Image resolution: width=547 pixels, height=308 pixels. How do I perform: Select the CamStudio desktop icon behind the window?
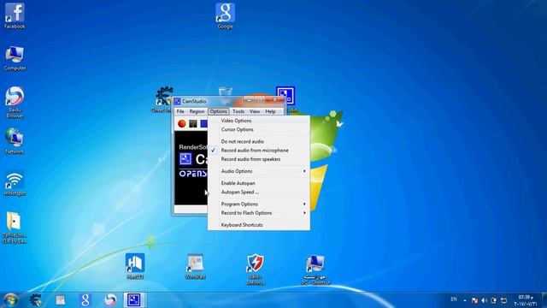285,96
